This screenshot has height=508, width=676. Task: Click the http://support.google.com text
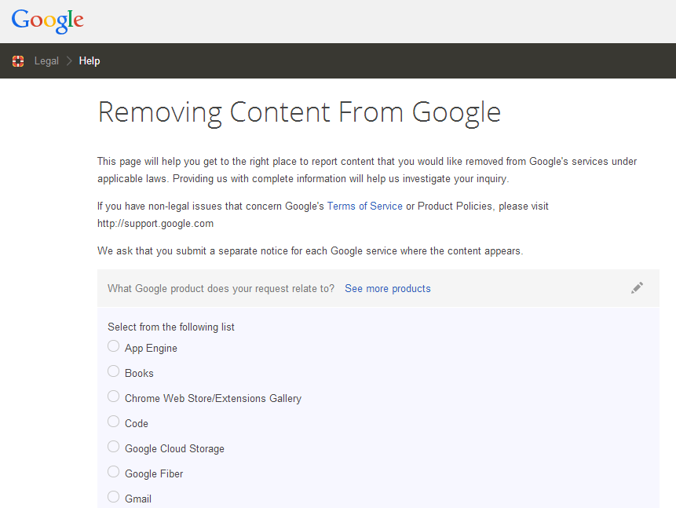(155, 224)
